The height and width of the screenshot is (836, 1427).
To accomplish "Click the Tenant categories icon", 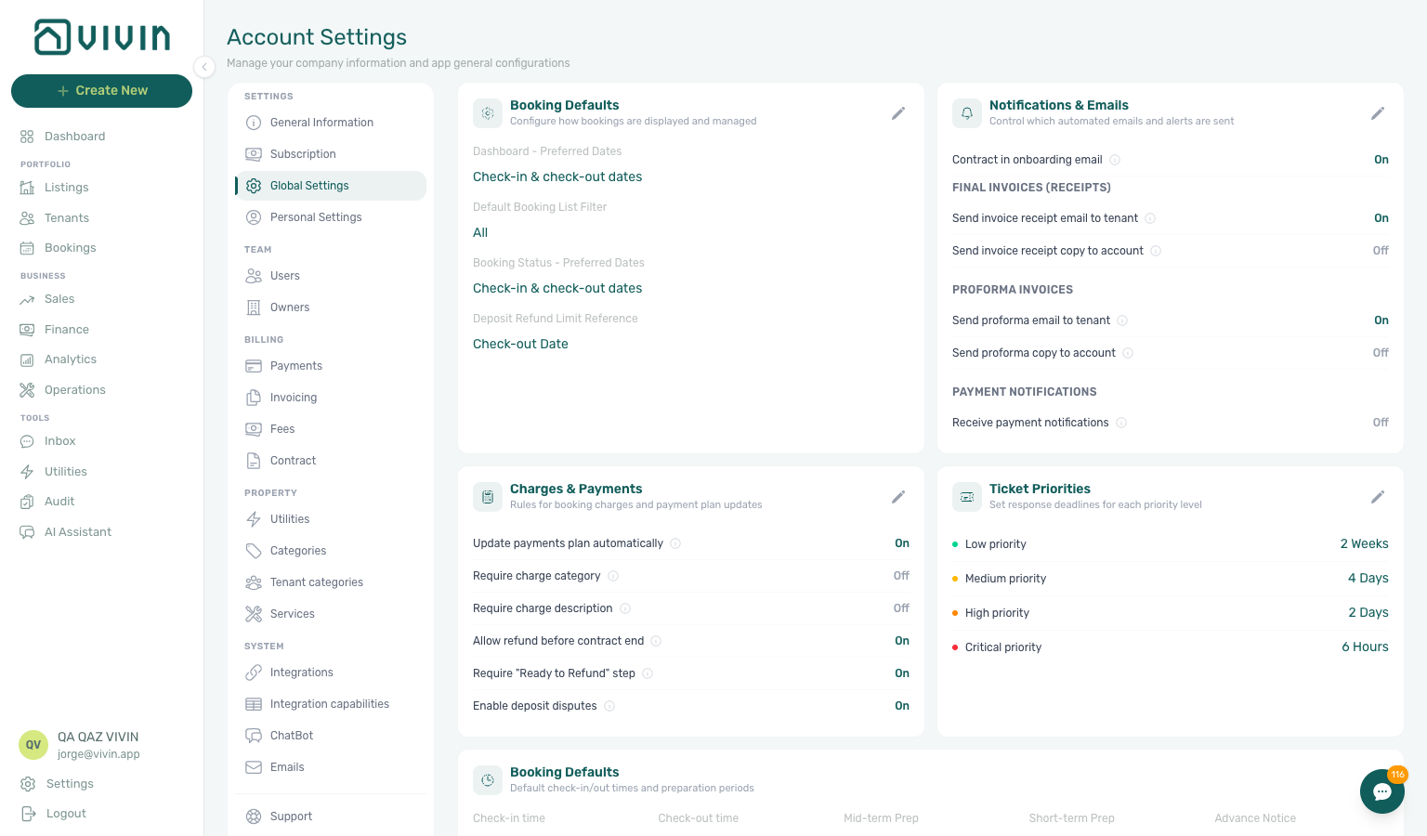I will [x=254, y=582].
